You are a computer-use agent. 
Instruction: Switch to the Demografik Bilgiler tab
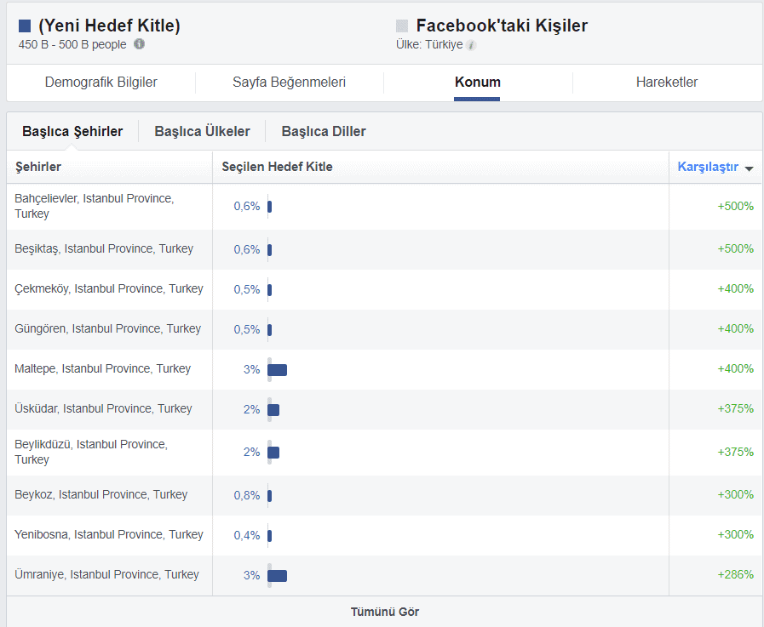tap(101, 83)
